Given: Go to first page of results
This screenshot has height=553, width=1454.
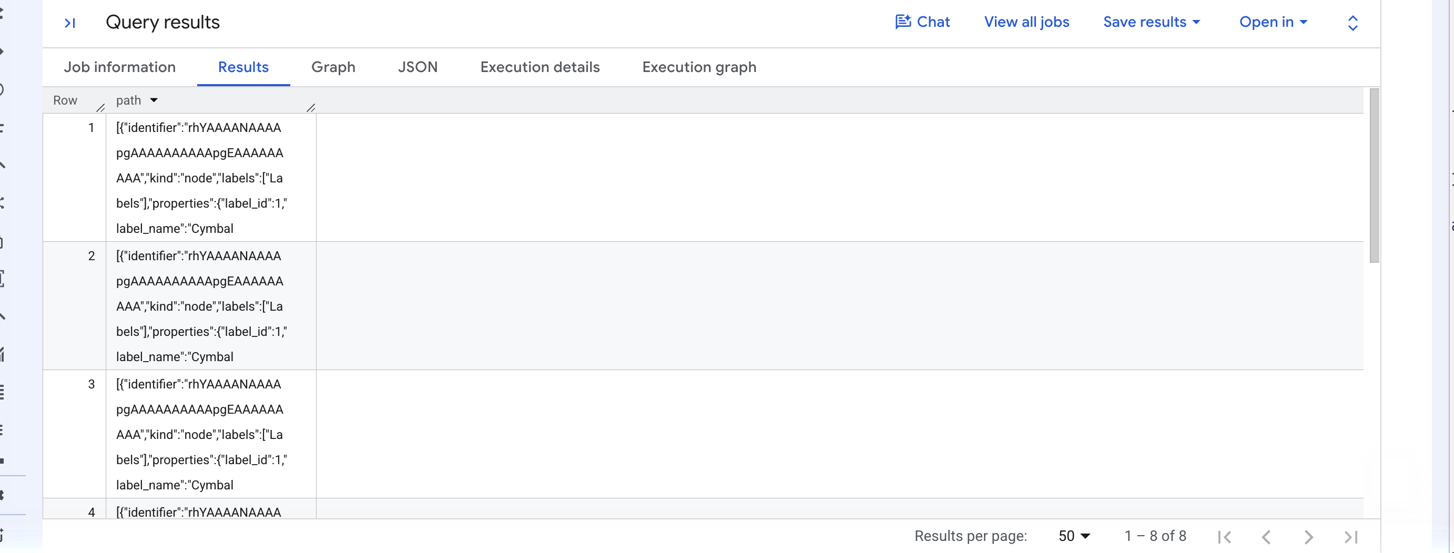Looking at the screenshot, I should pyautogui.click(x=1224, y=537).
